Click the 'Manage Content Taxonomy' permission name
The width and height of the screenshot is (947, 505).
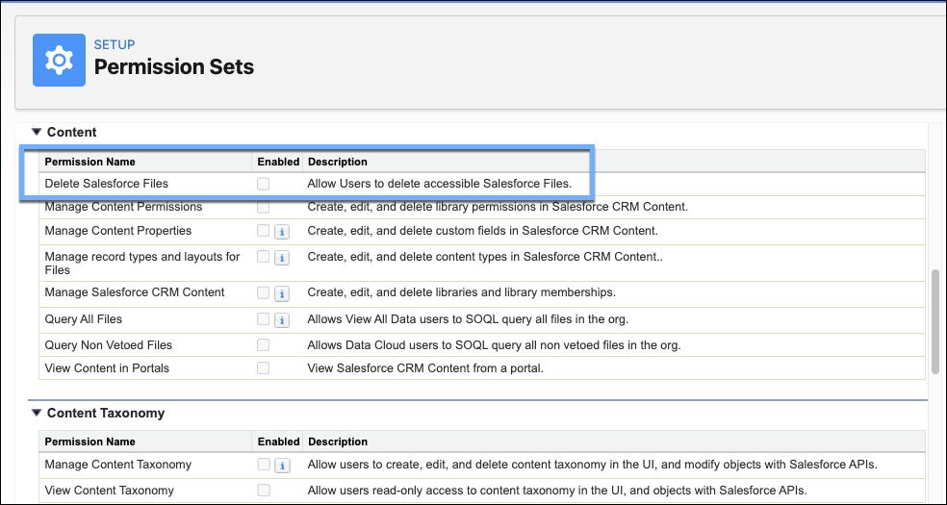[117, 464]
